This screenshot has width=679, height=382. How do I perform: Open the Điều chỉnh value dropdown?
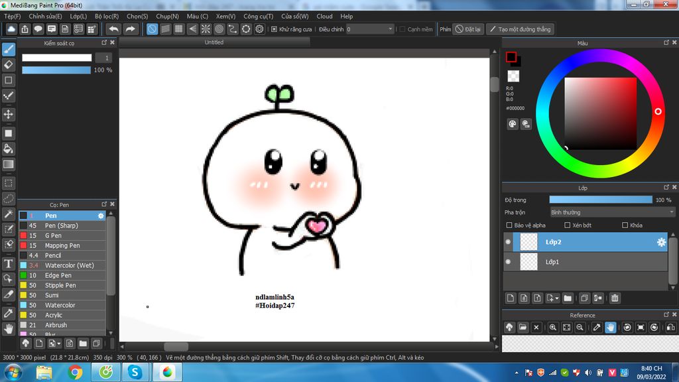(390, 29)
